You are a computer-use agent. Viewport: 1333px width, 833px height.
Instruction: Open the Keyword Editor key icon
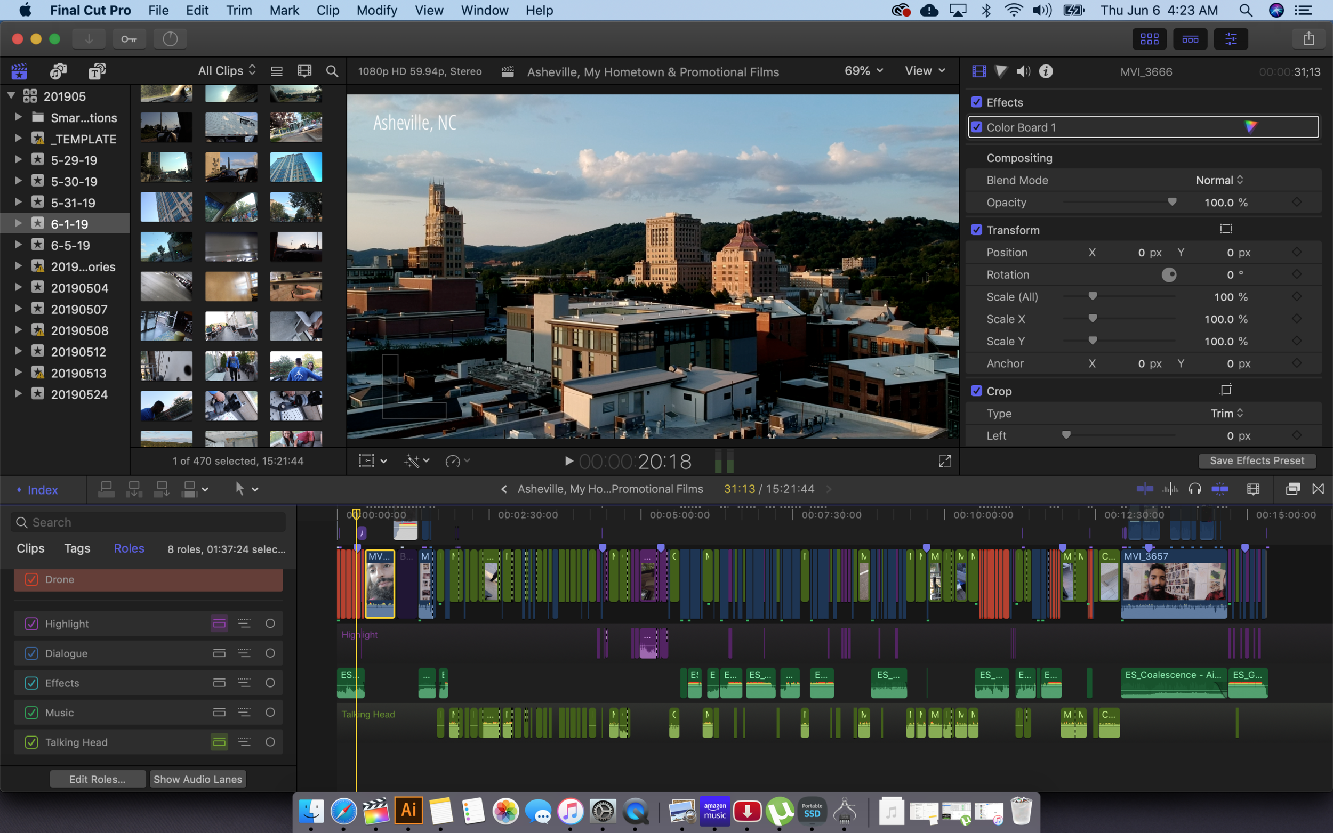click(x=130, y=38)
